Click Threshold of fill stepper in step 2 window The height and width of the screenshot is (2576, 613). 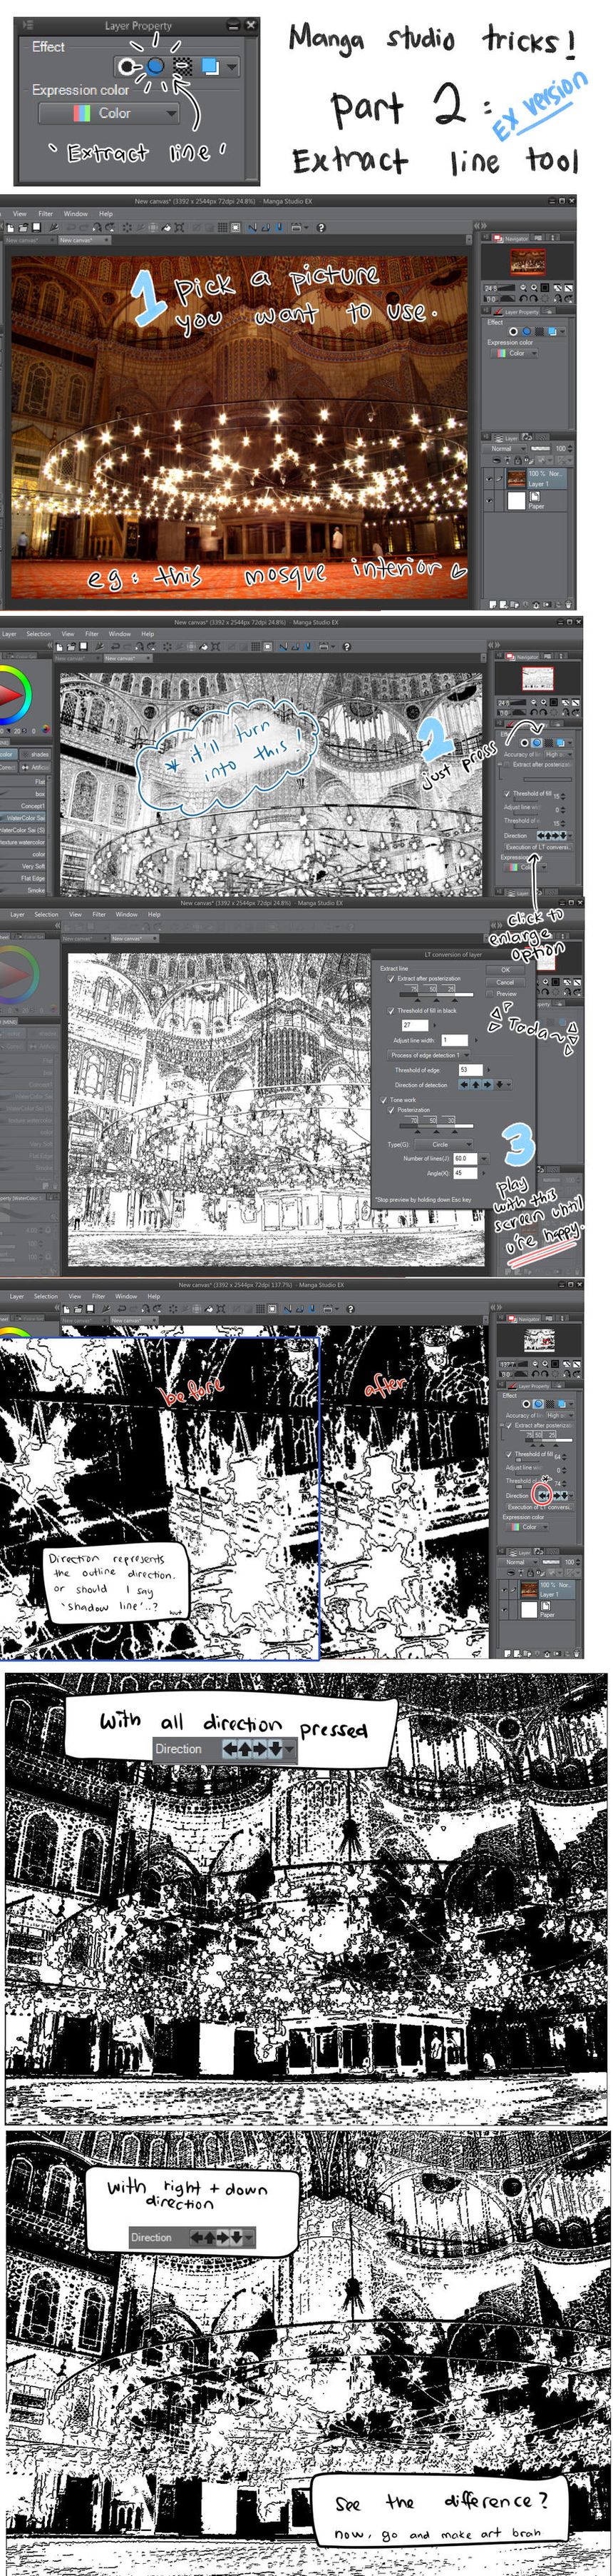coord(563,797)
